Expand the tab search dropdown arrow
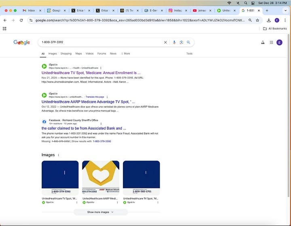This screenshot has height=226, width=291. pyautogui.click(x=285, y=10)
